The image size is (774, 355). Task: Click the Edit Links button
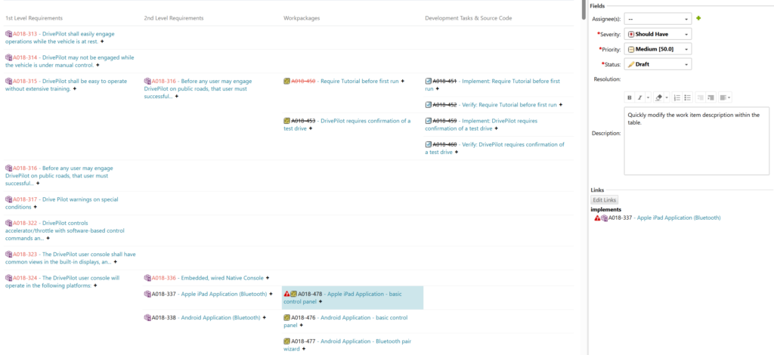click(605, 200)
